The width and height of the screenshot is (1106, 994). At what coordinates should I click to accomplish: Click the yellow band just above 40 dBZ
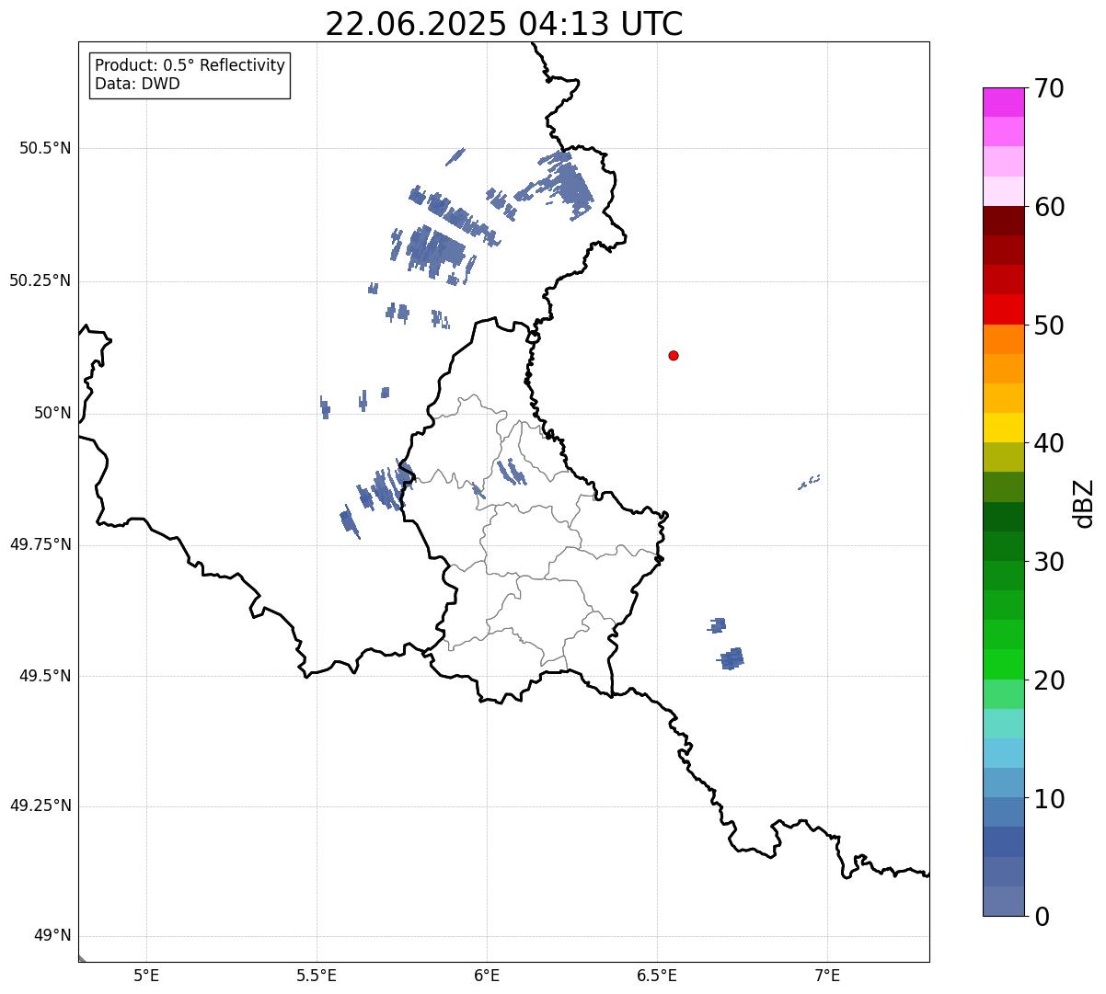pyautogui.click(x=1003, y=428)
